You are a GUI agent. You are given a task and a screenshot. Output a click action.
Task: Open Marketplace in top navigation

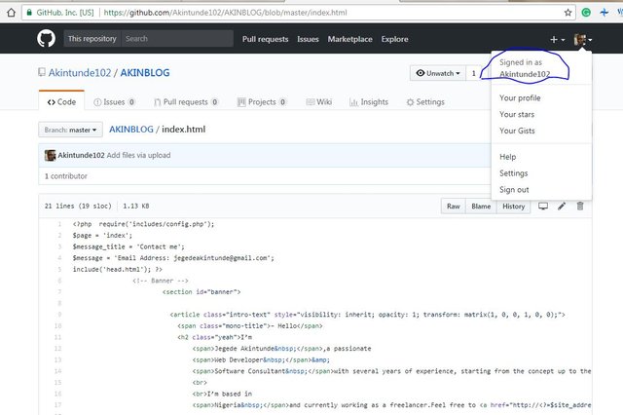tap(350, 39)
